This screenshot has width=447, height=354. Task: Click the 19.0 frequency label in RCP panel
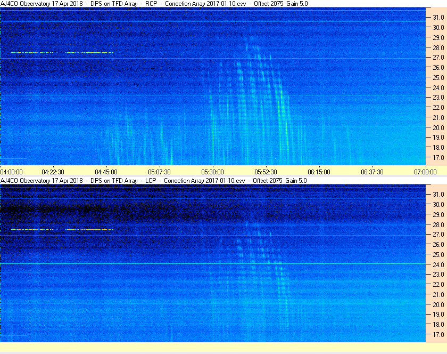tap(438, 138)
